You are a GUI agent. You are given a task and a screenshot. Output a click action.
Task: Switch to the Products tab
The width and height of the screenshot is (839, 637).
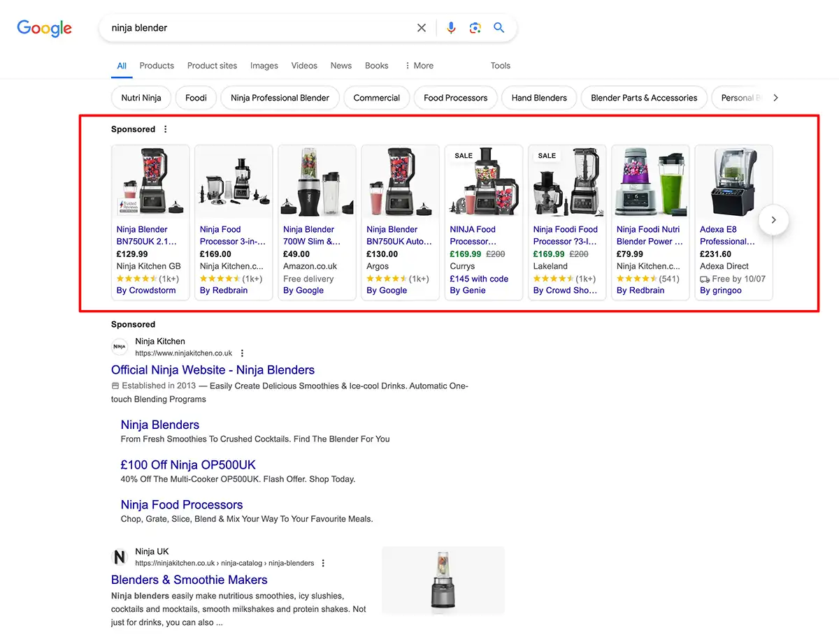tap(157, 66)
